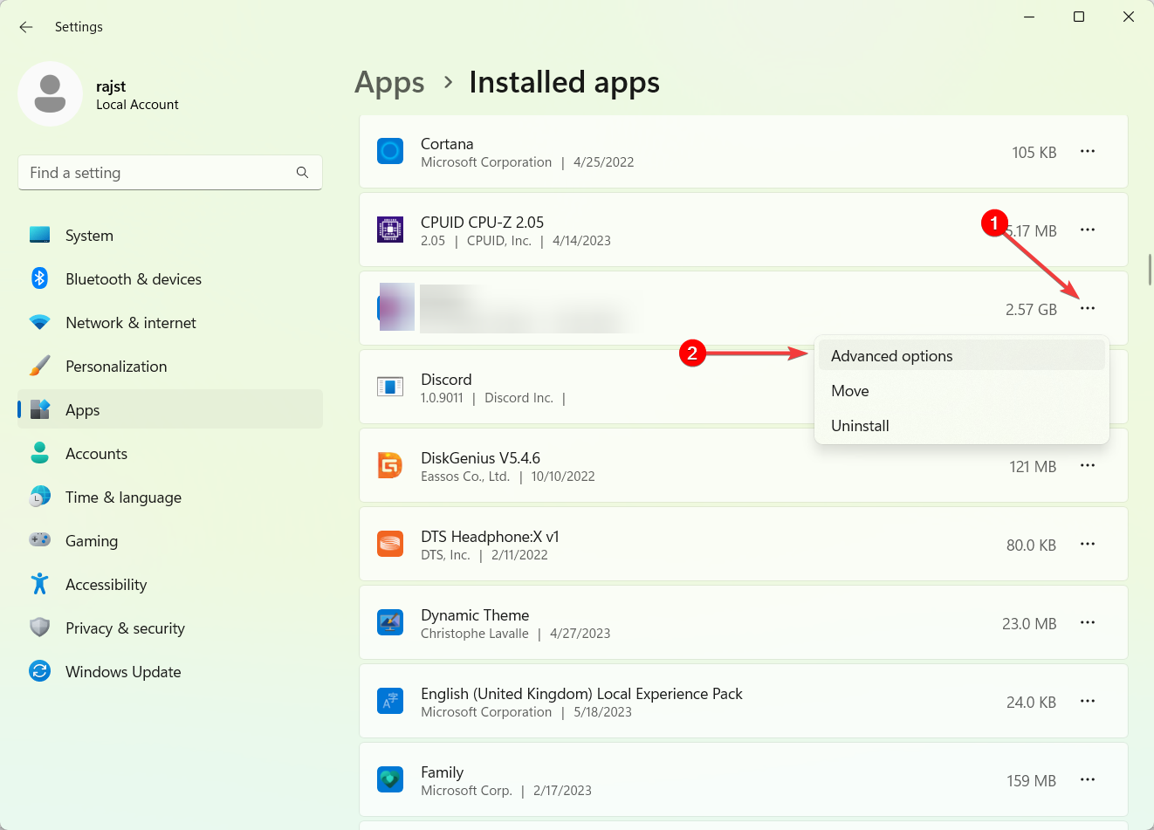Click the Dynamic Theme app icon
1154x830 pixels.
[x=390, y=623]
